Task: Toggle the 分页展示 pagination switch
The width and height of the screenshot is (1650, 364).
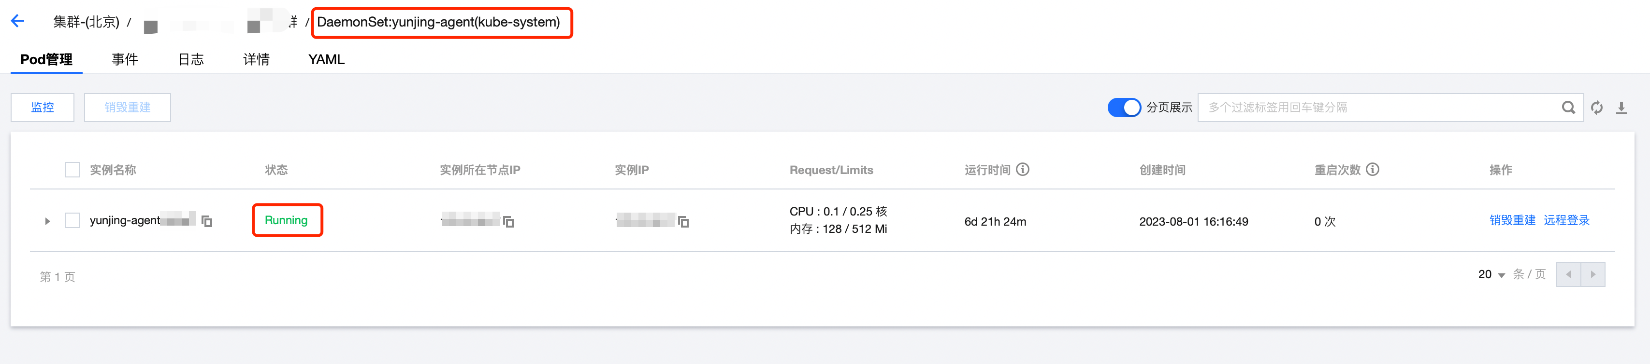Action: tap(1124, 108)
